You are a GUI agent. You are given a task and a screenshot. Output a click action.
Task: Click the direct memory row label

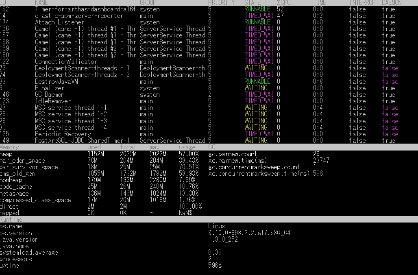pos(9,206)
